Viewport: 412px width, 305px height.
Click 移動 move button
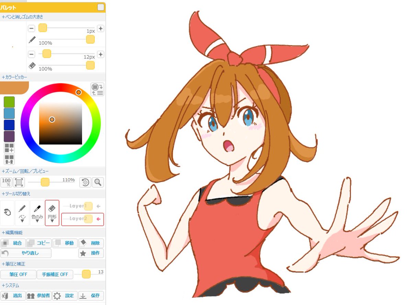click(x=65, y=243)
